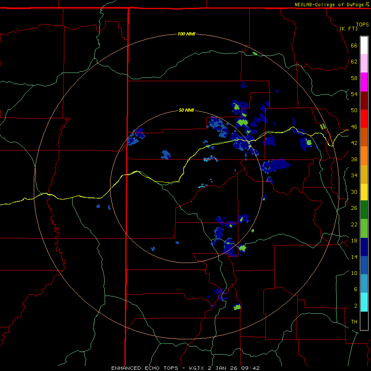Screen dimensions: 371x371
Task: Click legend value 62
Action: pos(354,61)
